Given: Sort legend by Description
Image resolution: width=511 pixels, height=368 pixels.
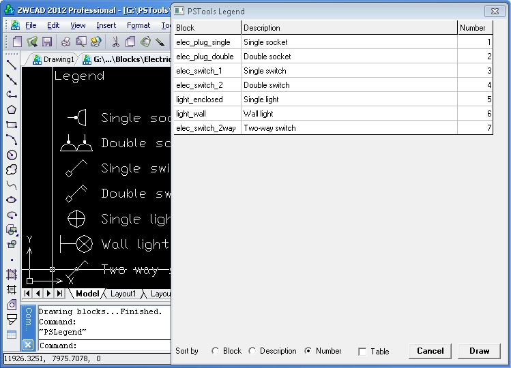Looking at the screenshot, I should point(252,351).
